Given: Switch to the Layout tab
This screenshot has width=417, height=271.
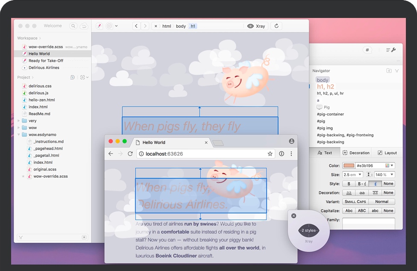Looking at the screenshot, I should pos(387,153).
